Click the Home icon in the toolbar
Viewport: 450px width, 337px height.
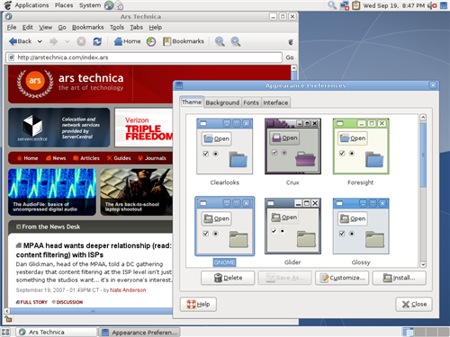click(118, 41)
